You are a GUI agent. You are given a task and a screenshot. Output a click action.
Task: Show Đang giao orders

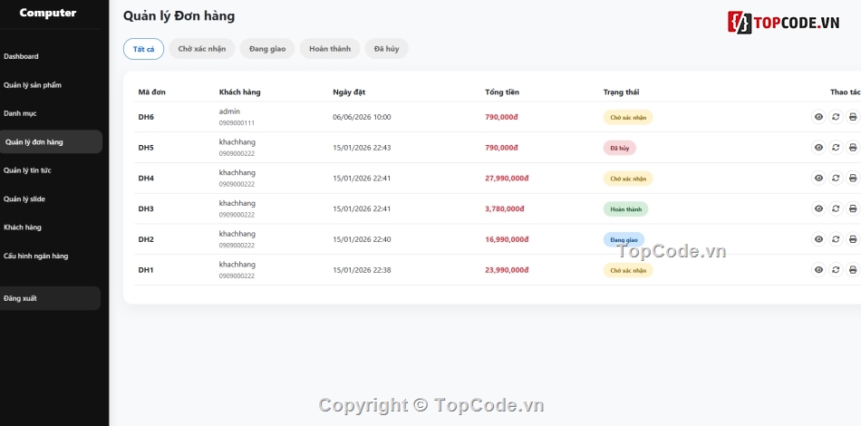(267, 49)
